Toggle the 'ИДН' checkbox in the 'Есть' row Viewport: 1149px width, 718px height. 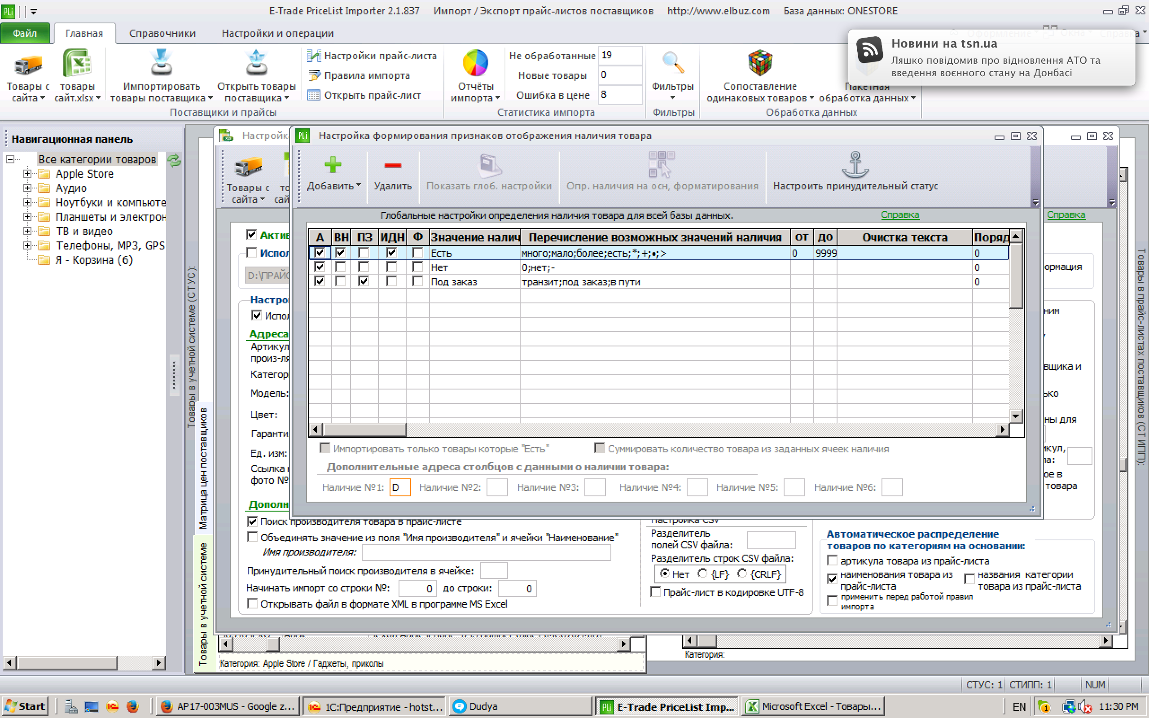[x=391, y=253]
